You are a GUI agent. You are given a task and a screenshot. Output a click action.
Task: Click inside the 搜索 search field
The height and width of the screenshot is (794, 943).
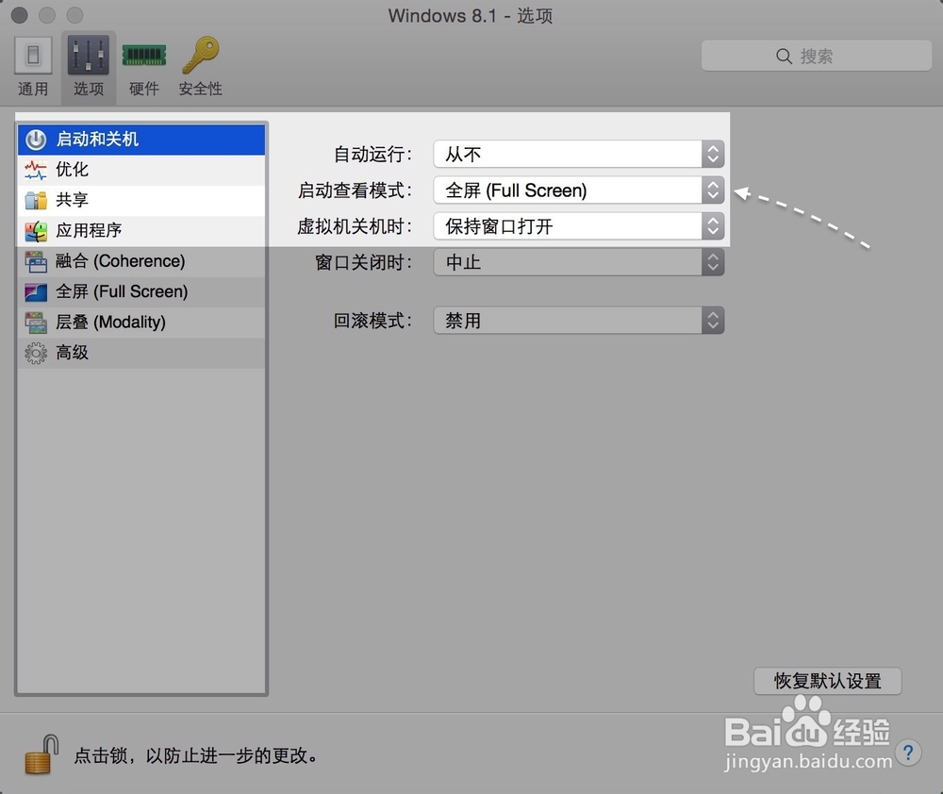point(817,56)
